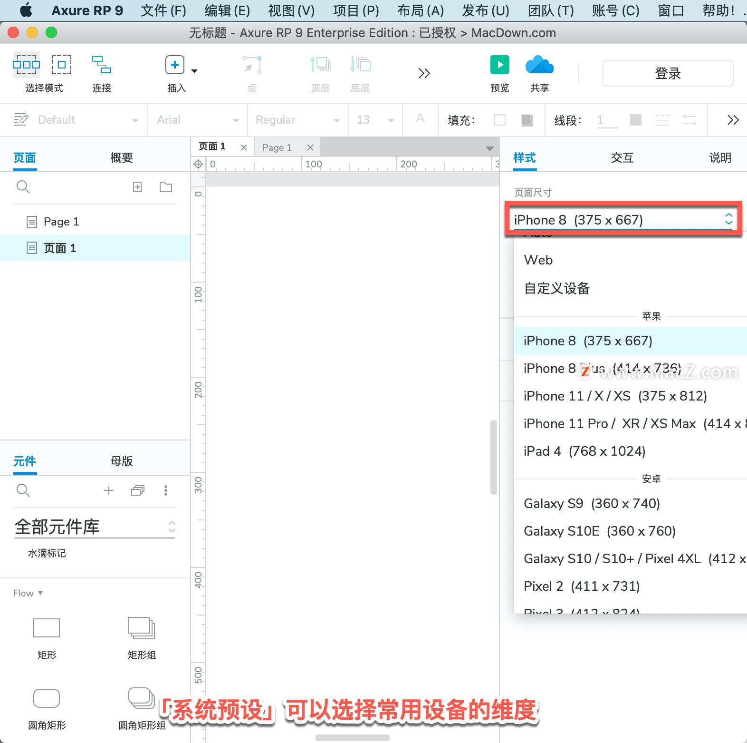Select the 圆角矩形 rounded rectangle widget

pos(47,709)
